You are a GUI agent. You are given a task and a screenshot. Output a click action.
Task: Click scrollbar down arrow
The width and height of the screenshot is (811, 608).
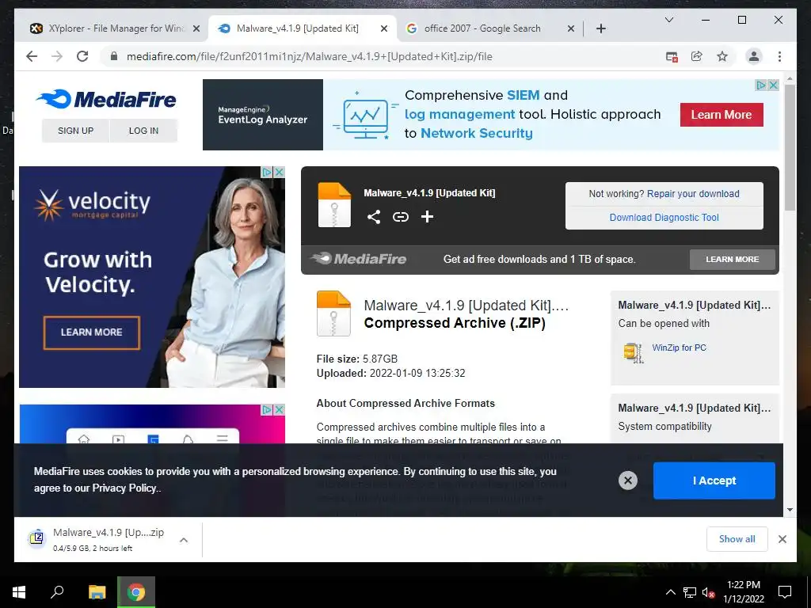790,510
